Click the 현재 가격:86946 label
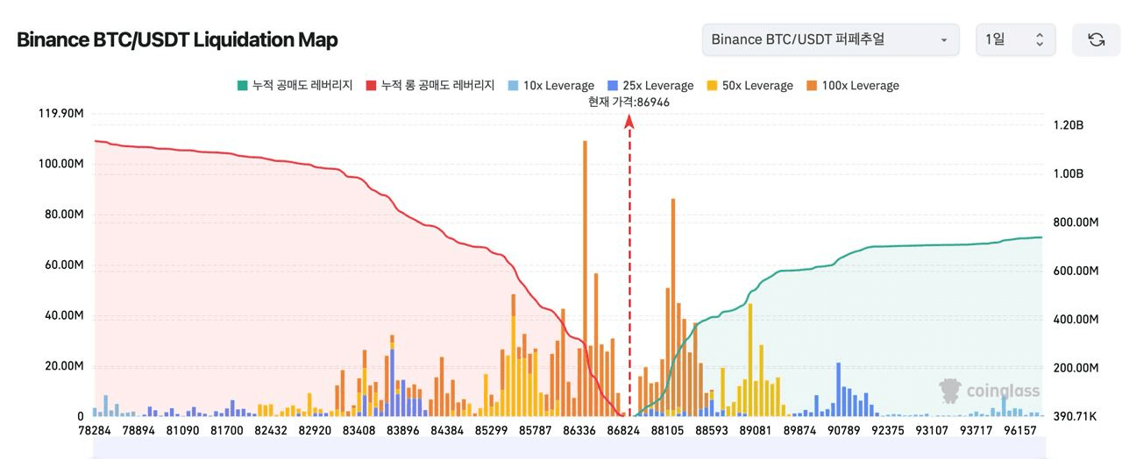Screen dimensions: 1122x459 point(629,102)
